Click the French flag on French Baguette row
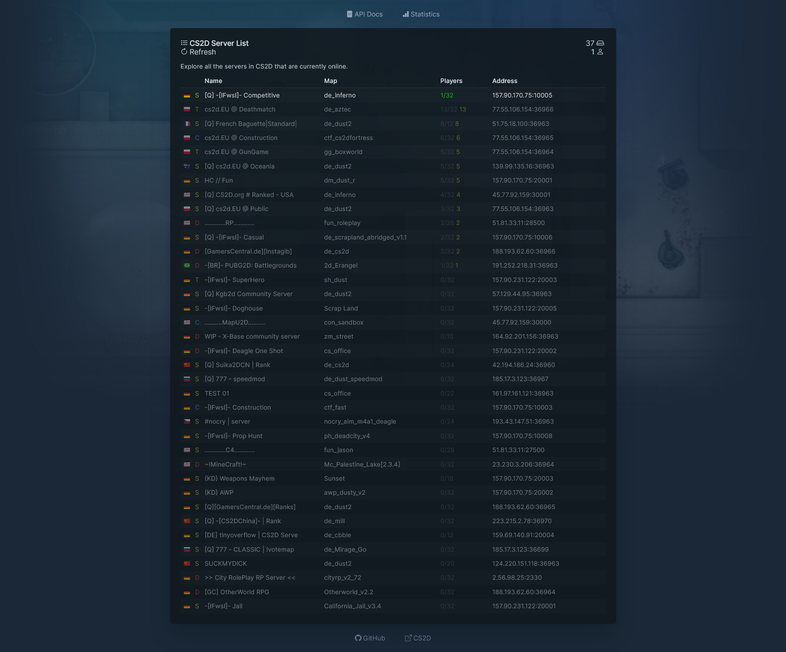Image resolution: width=786 pixels, height=652 pixels. [x=187, y=124]
